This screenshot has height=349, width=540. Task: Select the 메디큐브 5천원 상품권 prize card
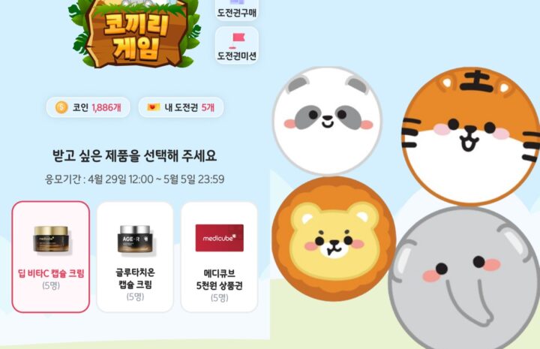pos(219,257)
